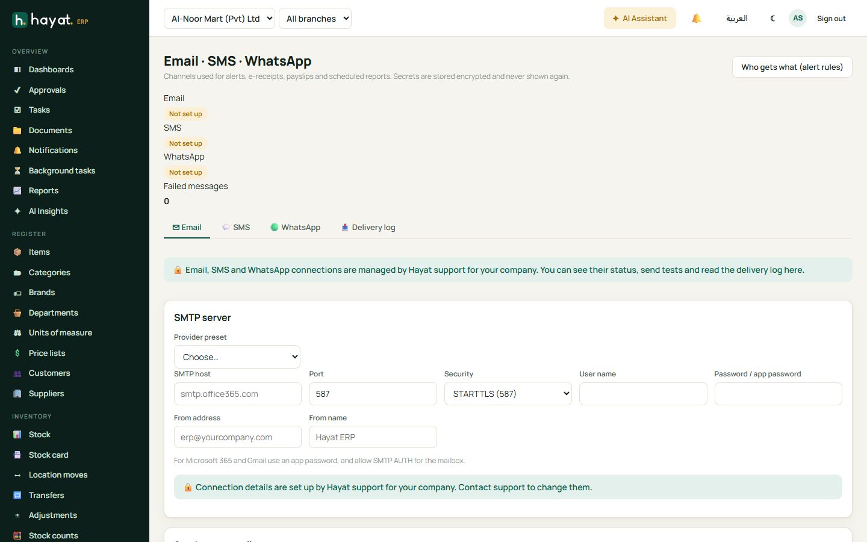
Task: Click the Transfers icon in sidebar
Action: [17, 496]
